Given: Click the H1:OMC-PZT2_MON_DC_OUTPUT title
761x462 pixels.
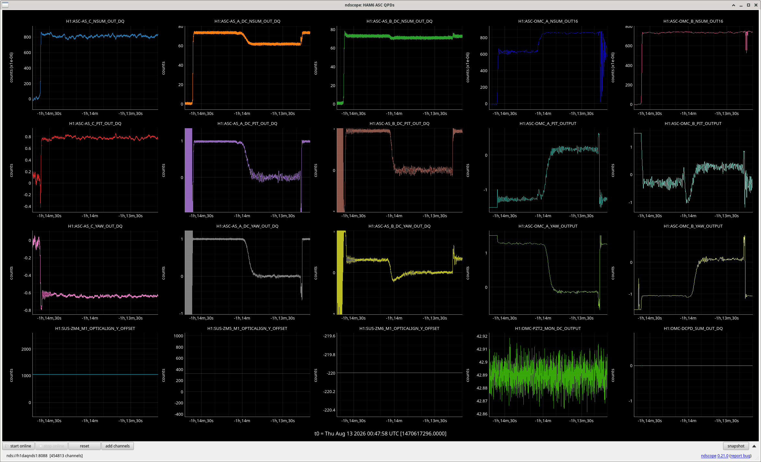Looking at the screenshot, I should (x=548, y=328).
